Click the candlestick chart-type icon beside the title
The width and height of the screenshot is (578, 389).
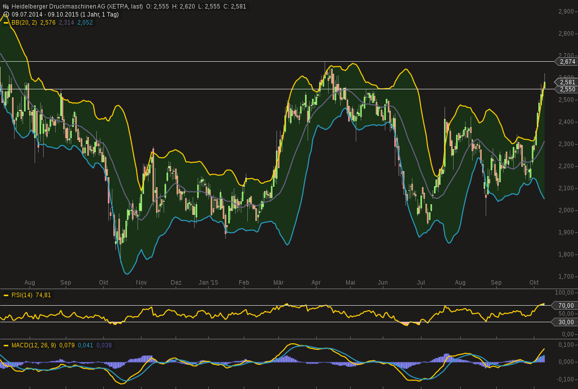point(7,7)
